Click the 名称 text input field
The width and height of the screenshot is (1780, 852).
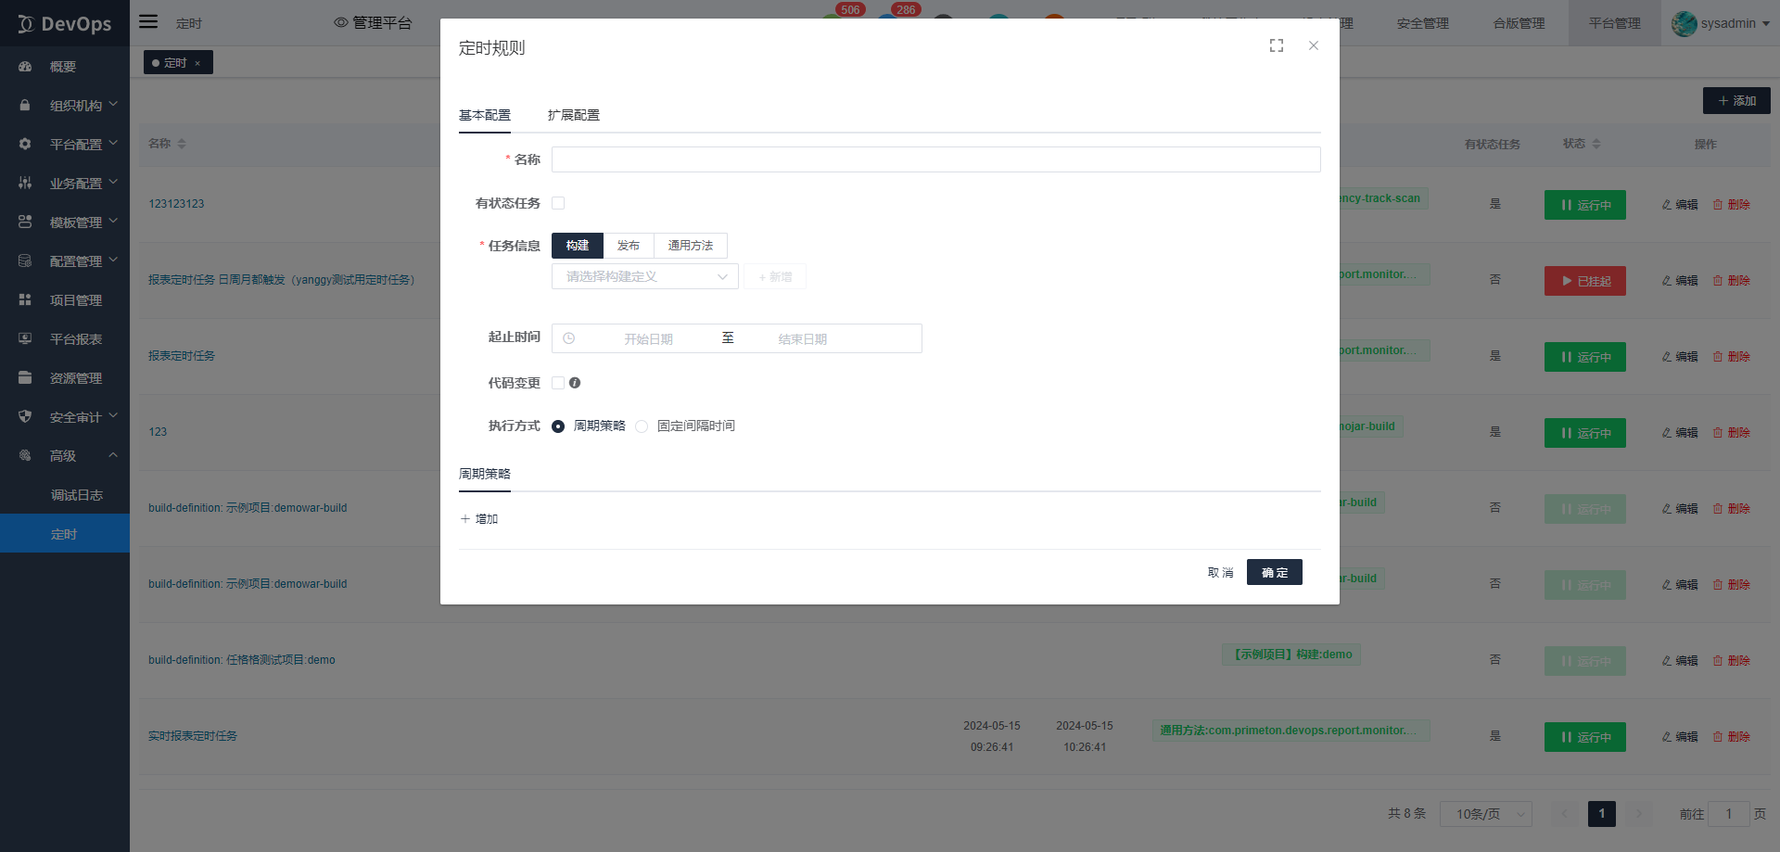coord(935,159)
